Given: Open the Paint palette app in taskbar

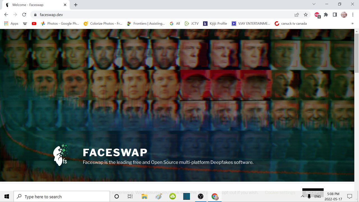Looking at the screenshot, I should tap(158, 196).
